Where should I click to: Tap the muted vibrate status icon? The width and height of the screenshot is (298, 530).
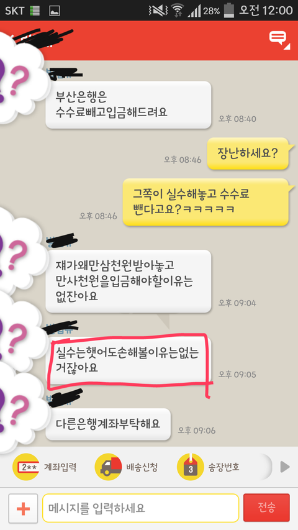coord(158,11)
